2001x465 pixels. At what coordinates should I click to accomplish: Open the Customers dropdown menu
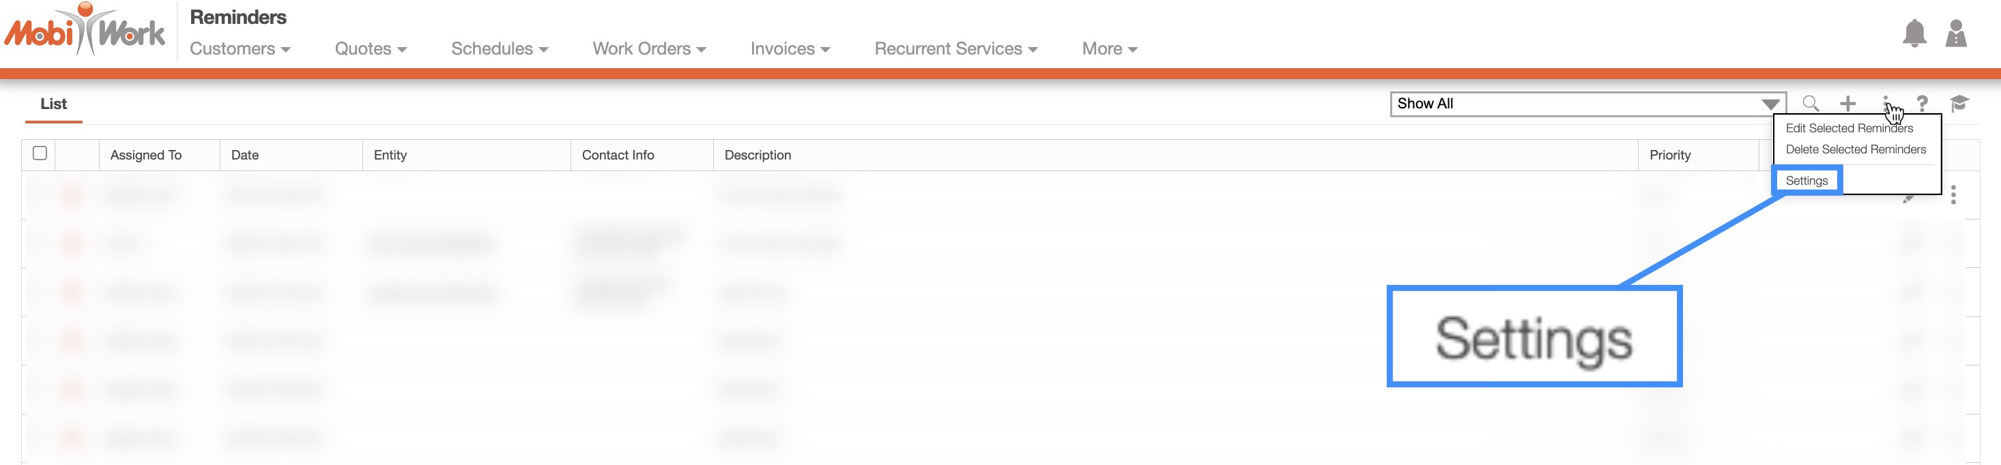pos(240,49)
